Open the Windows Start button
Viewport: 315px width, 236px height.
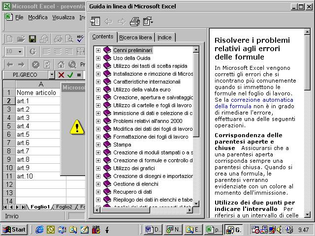tap(14, 230)
